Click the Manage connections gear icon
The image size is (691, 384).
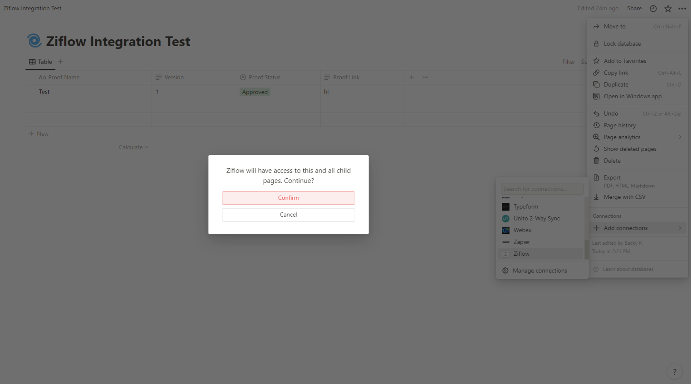click(505, 270)
